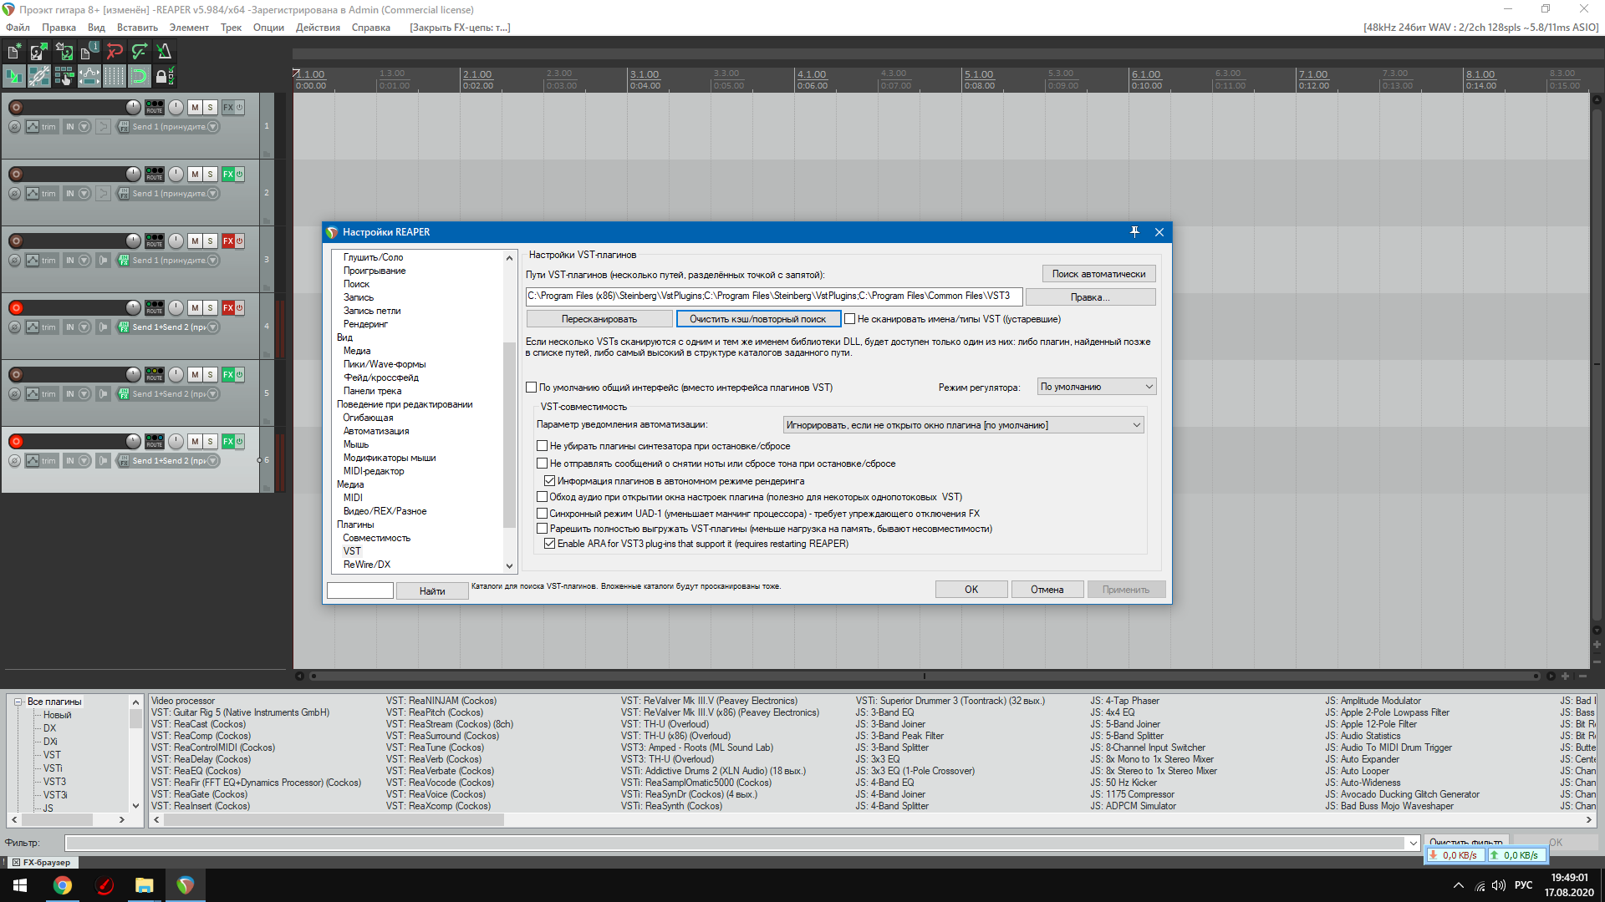Screen dimensions: 1605x902
Task: Uncheck Enable ARA for VST3 plug-ins
Action: pyautogui.click(x=549, y=544)
